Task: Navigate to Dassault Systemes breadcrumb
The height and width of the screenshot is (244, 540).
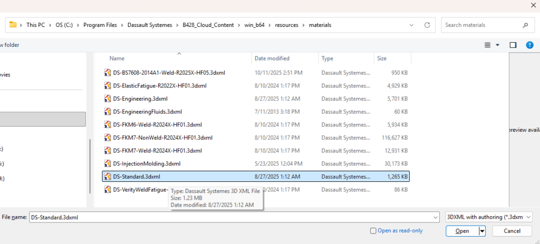Action: 150,25
